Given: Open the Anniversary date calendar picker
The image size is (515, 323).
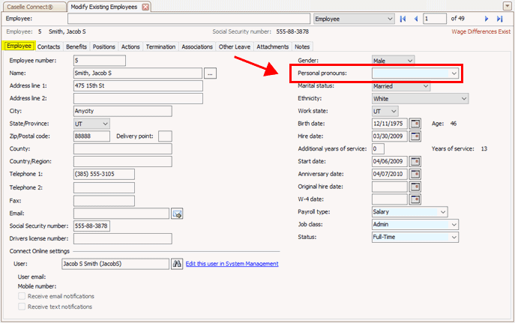Looking at the screenshot, I should 415,174.
